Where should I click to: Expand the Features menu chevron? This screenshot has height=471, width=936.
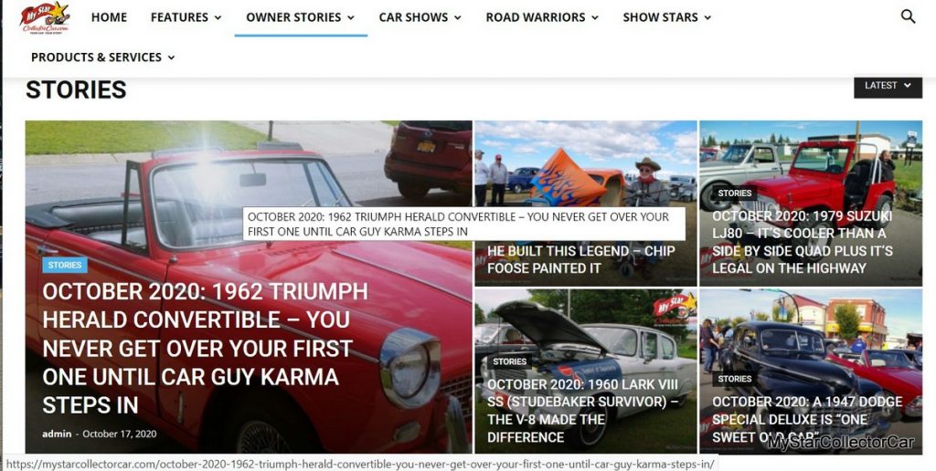(x=218, y=18)
